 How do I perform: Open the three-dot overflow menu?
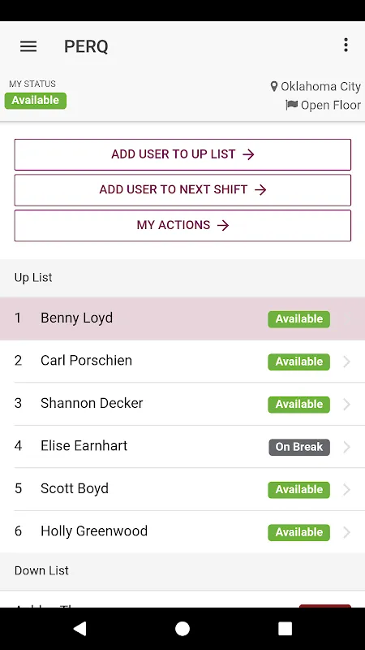coord(346,45)
